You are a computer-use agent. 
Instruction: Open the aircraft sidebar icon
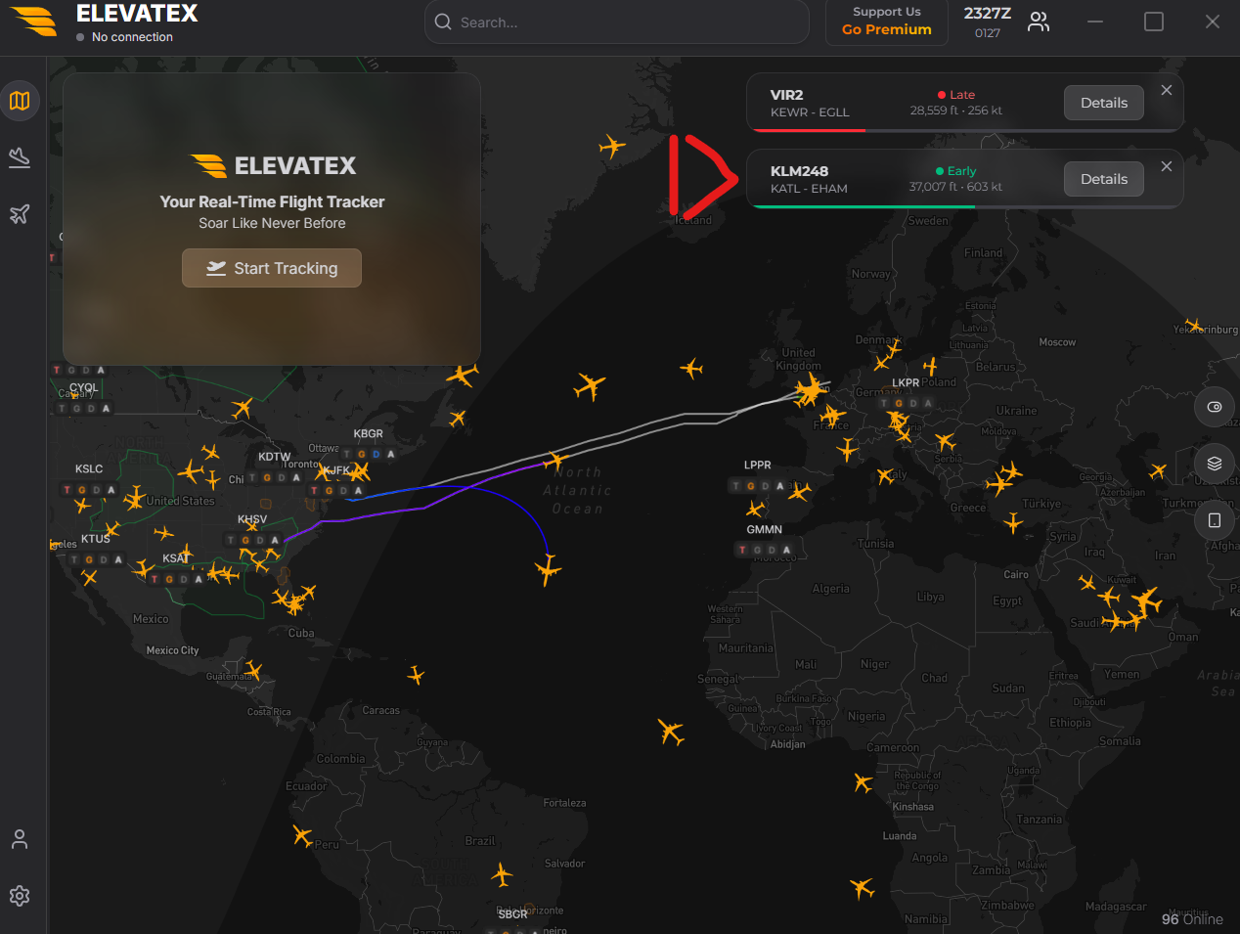click(x=20, y=214)
